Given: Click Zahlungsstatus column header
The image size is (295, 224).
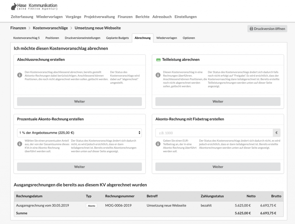Looking at the screenshot, I should (x=212, y=196).
